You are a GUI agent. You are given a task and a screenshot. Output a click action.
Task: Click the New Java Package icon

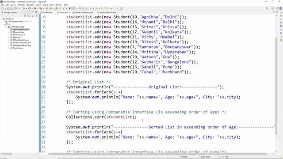(47, 8)
